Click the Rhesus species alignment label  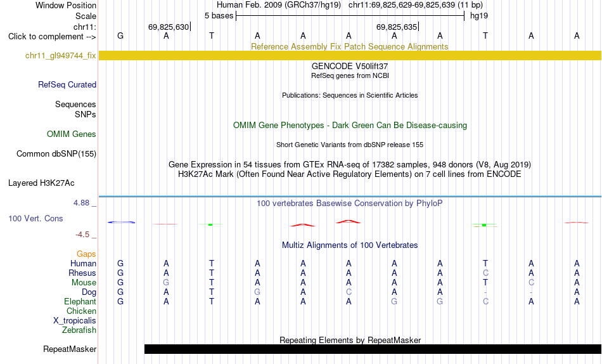point(82,273)
